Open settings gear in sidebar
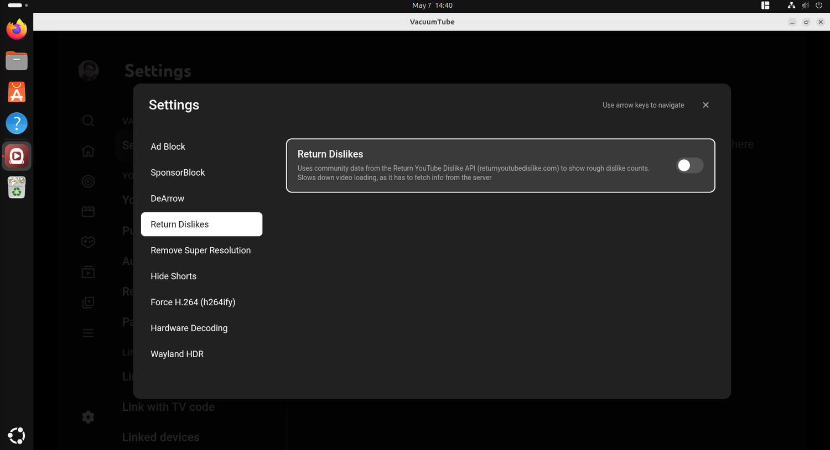830x450 pixels. [88, 417]
